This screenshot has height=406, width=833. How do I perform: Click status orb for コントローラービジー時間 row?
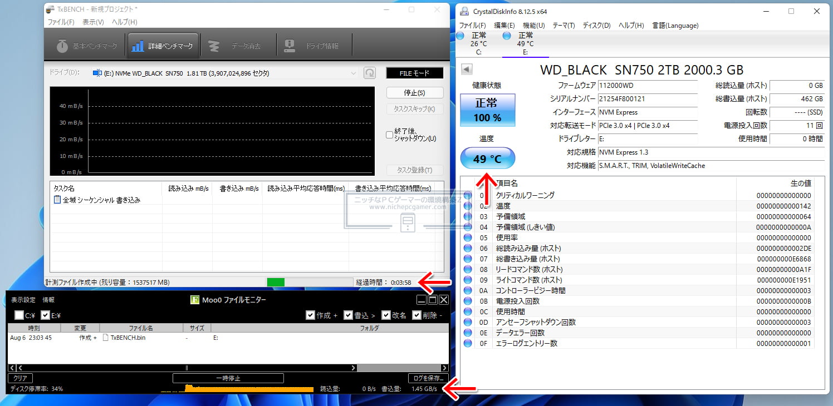pos(468,290)
